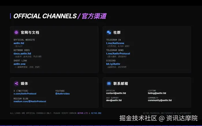Click the whitepaper V2.0 appendices footer text
Image resolution: width=202 pixels, height=126 pixels.
point(167,113)
